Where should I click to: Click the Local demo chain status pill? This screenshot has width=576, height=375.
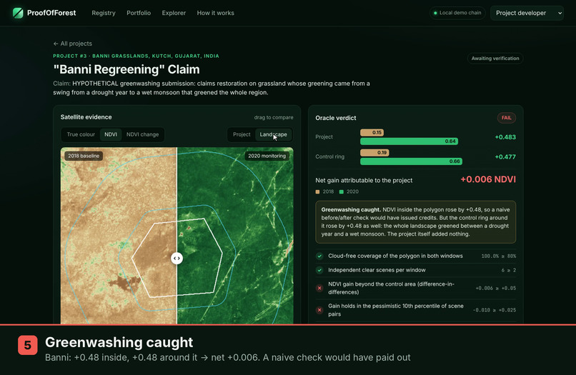[457, 13]
